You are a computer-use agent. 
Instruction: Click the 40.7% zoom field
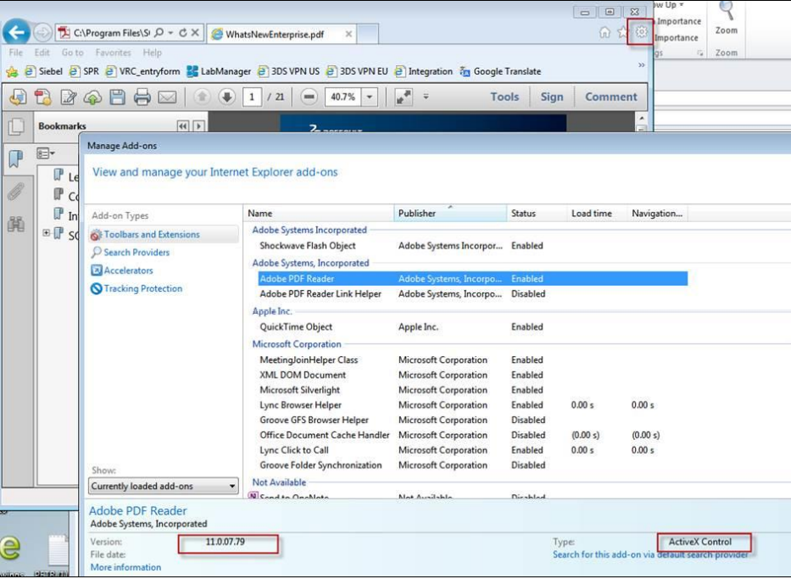pos(343,97)
